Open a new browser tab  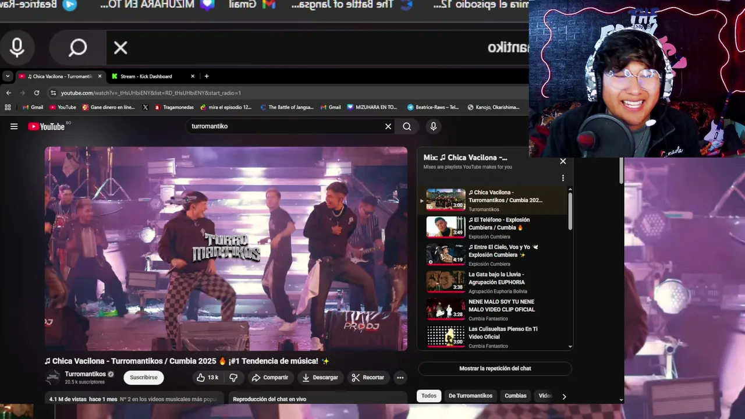207,76
